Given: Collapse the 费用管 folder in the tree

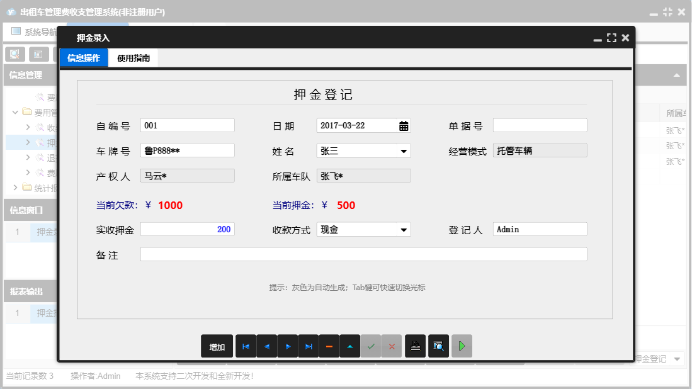Looking at the screenshot, I should click(x=14, y=110).
